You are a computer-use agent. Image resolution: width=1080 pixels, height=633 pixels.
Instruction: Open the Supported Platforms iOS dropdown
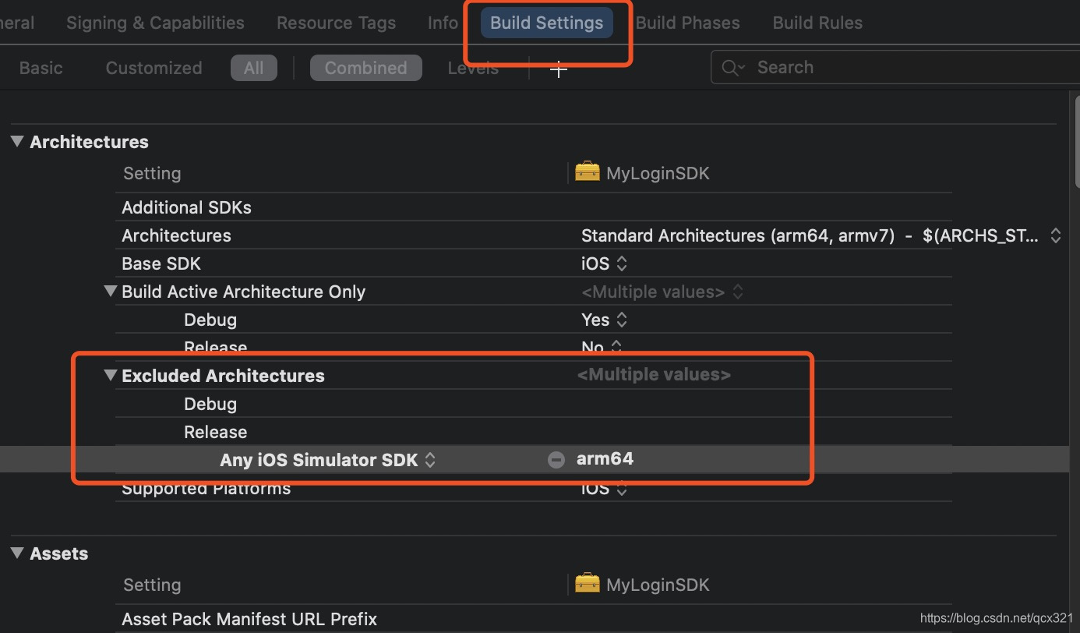pos(622,489)
